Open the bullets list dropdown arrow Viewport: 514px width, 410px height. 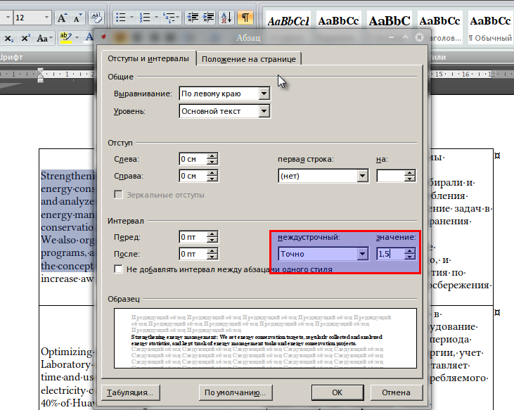pos(131,18)
